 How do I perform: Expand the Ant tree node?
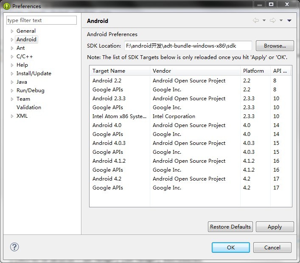tap(12, 48)
